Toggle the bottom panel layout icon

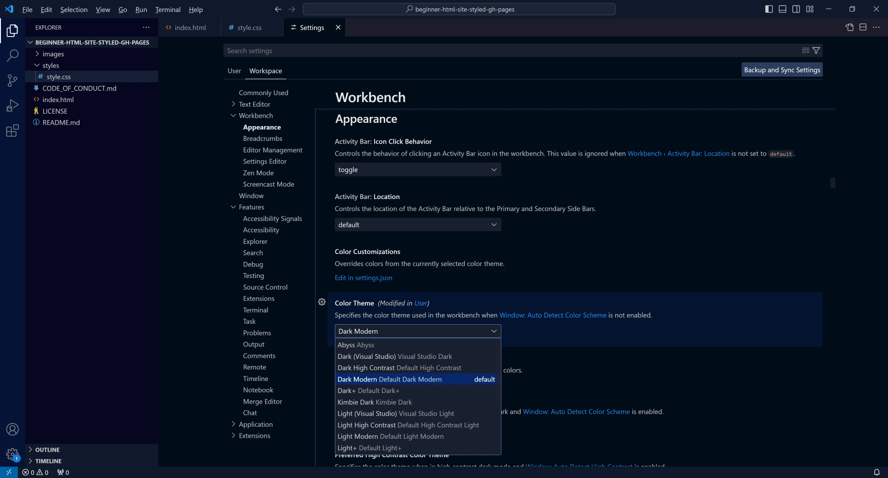pyautogui.click(x=783, y=9)
